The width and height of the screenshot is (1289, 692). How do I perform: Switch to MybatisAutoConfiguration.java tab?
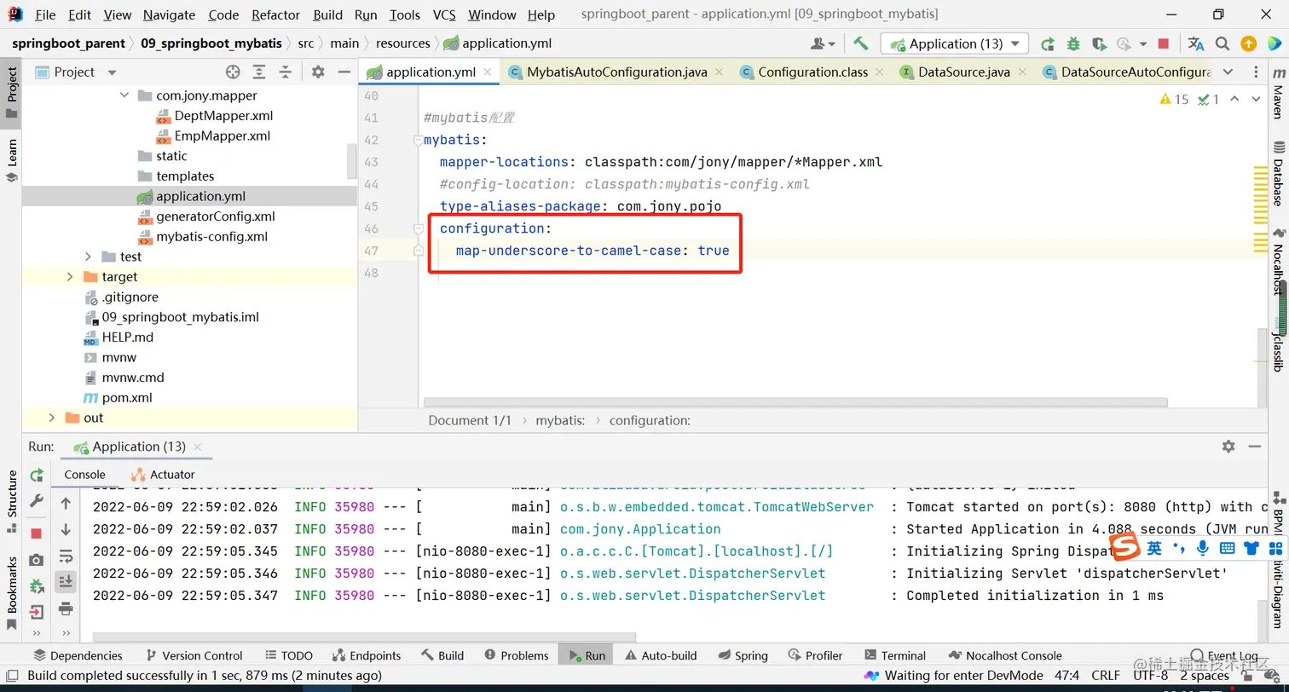pyautogui.click(x=617, y=72)
